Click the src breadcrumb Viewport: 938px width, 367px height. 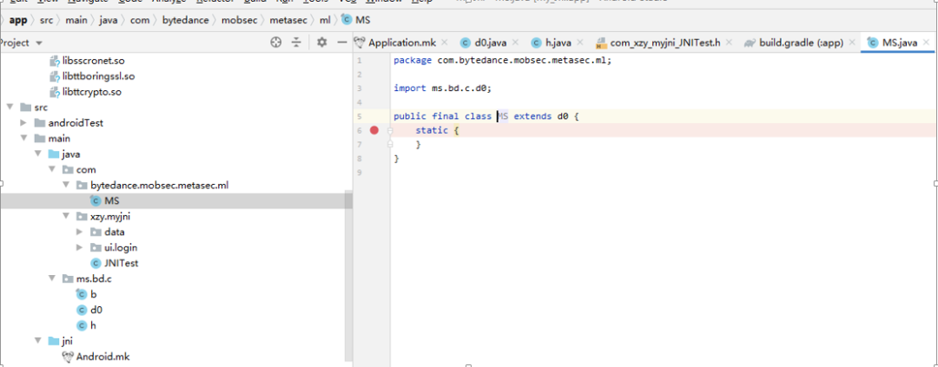pos(46,20)
